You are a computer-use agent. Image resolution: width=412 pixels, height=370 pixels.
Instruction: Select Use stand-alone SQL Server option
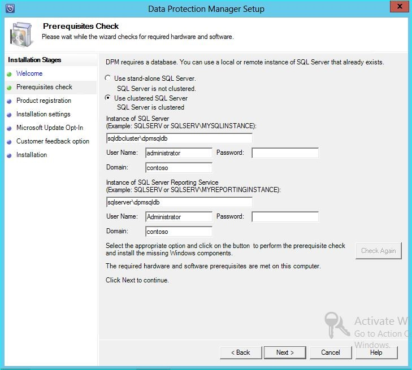tap(107, 78)
